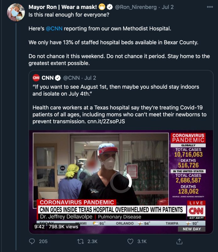
Task: Click the quoted tweet's Jul 2 date
Action: click(x=90, y=78)
